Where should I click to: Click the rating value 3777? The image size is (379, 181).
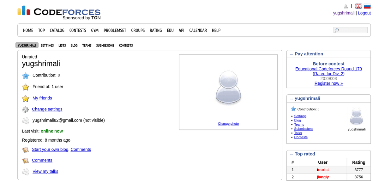(x=359, y=170)
